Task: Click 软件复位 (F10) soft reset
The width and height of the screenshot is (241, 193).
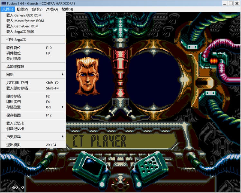Action: (33, 48)
